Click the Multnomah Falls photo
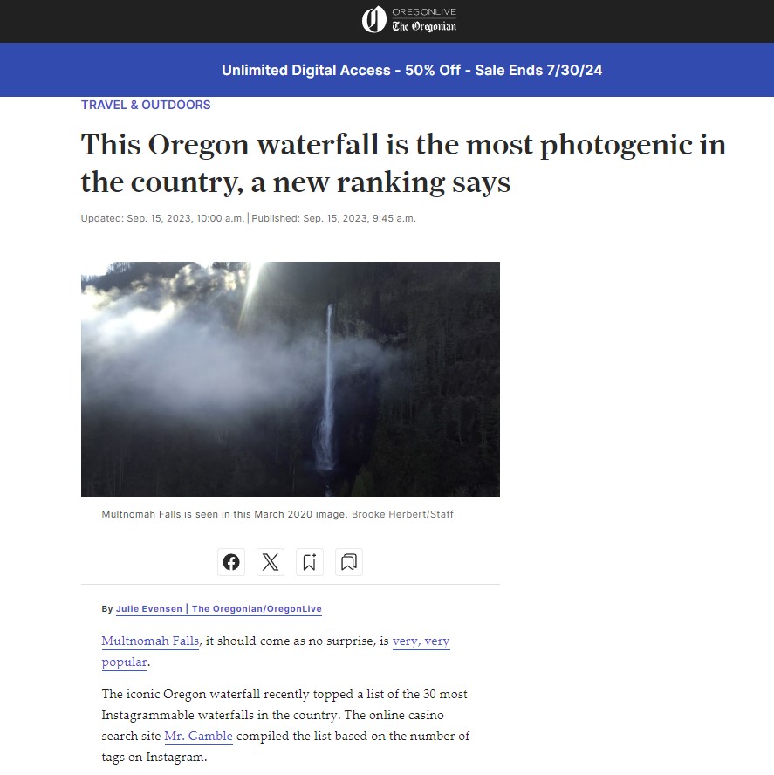Screen dimensions: 774x775 pyautogui.click(x=291, y=380)
